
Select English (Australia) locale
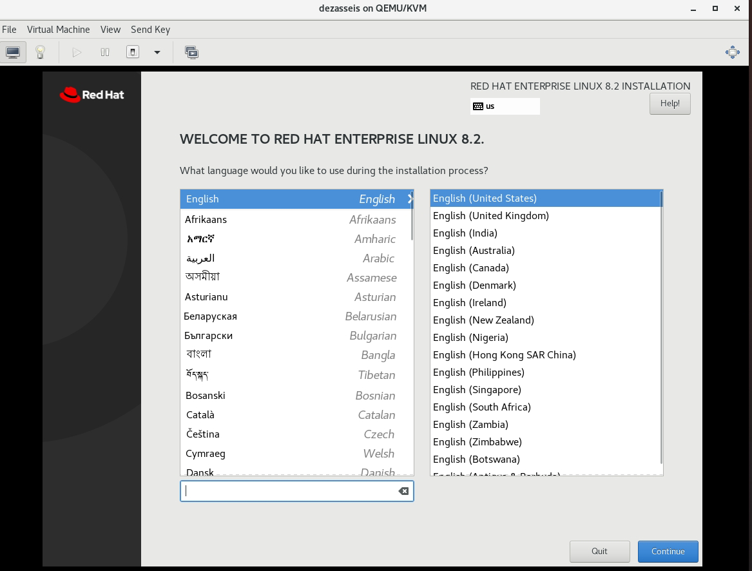[545, 251]
